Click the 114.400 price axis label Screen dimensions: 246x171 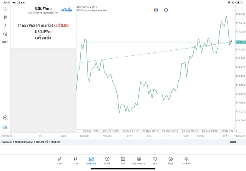coord(241,14)
